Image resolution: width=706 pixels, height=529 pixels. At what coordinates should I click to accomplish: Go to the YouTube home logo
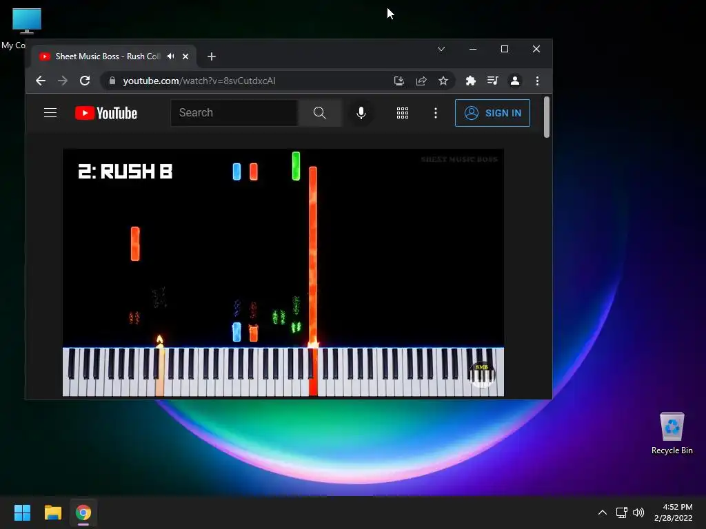pos(106,113)
